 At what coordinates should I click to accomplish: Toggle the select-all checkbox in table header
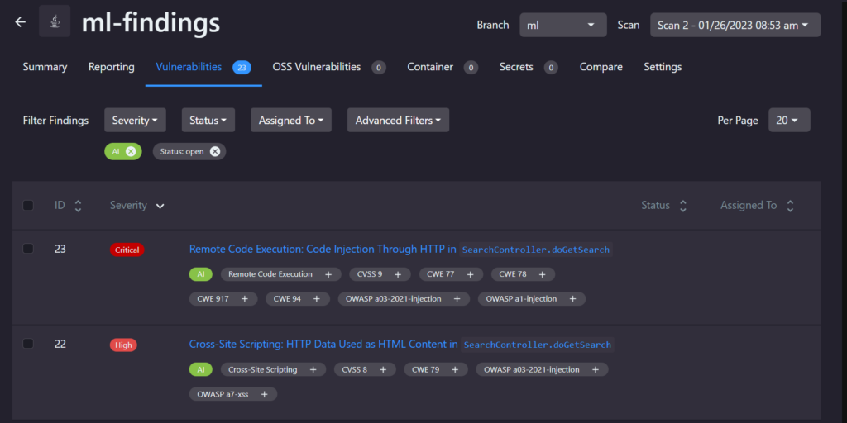point(28,205)
